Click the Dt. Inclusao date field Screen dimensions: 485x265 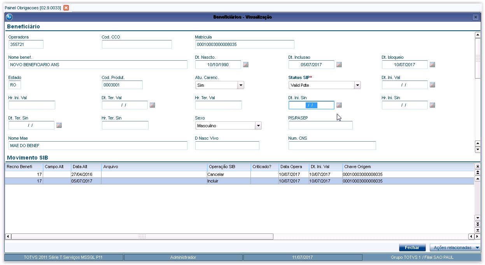[312, 65]
